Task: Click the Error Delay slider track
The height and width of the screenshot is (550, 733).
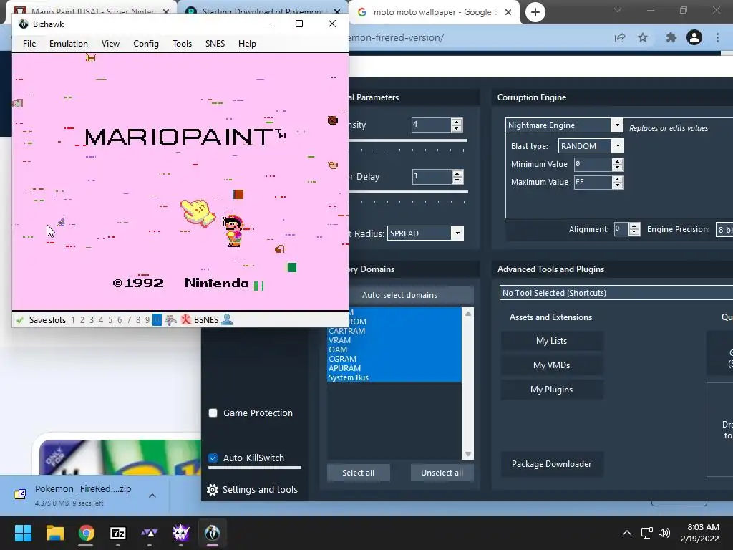Action: pos(408,192)
